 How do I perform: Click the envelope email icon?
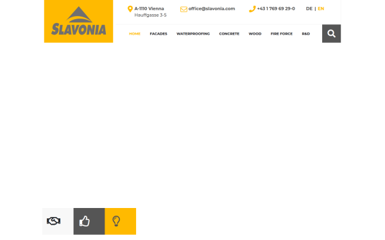pos(184,10)
